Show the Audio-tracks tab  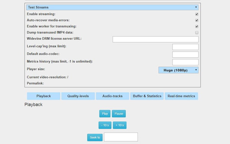tap(112, 96)
